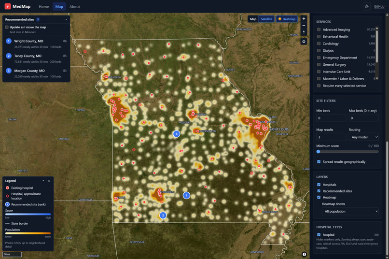Click the Min beds input field
Image resolution: width=389 pixels, height=259 pixels.
(331, 118)
